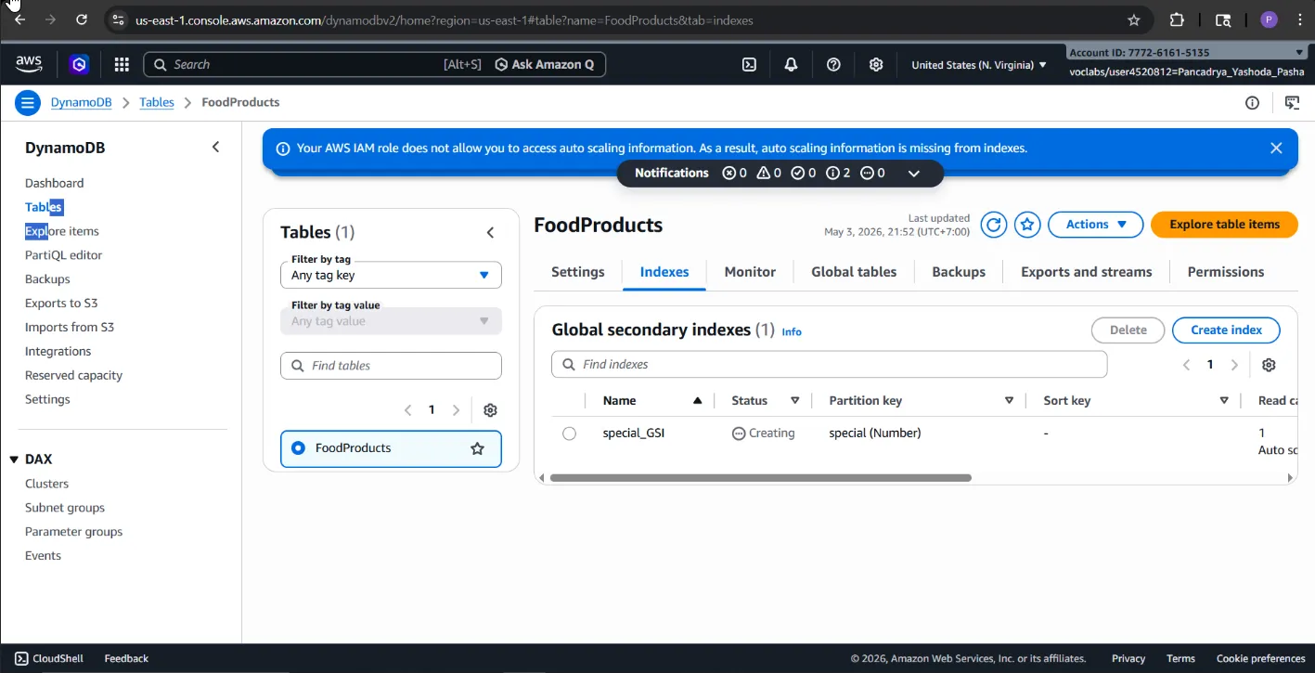Open the browser profile avatar

click(1269, 19)
